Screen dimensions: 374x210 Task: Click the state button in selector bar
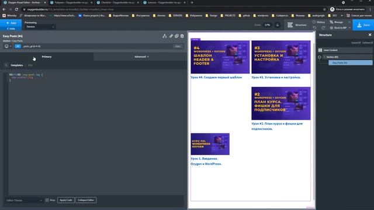pos(178,46)
